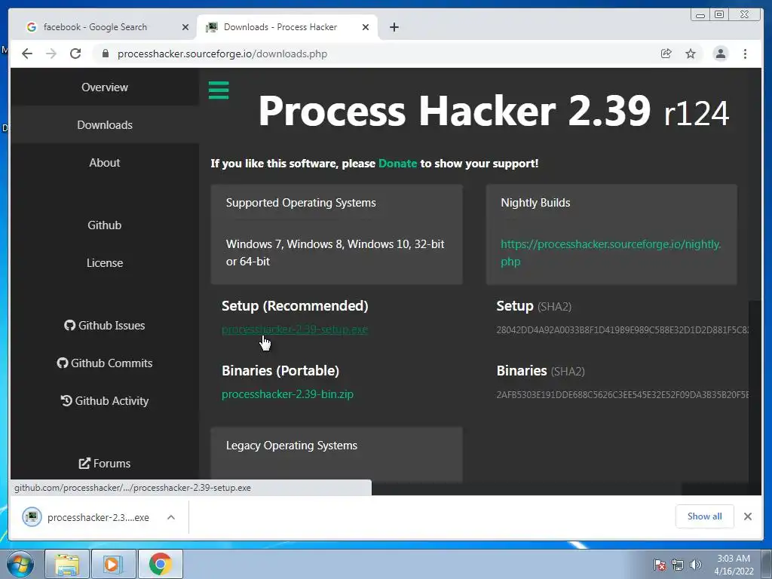Open the License sidebar item
772x579 pixels.
pyautogui.click(x=104, y=263)
